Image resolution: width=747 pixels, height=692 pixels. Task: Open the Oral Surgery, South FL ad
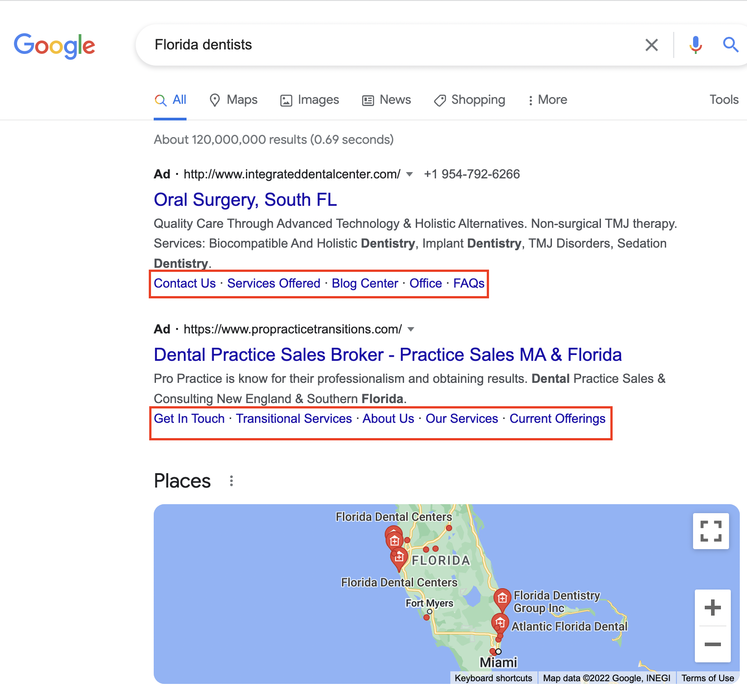point(245,200)
